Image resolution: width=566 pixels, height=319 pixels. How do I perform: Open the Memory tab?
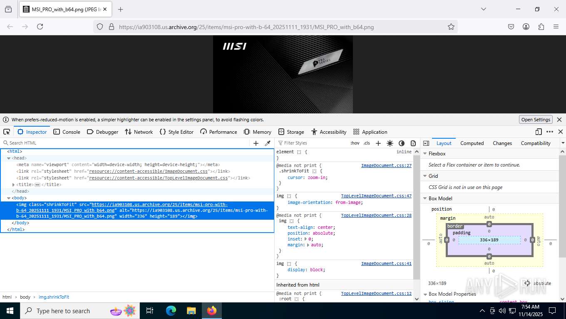pyautogui.click(x=258, y=132)
